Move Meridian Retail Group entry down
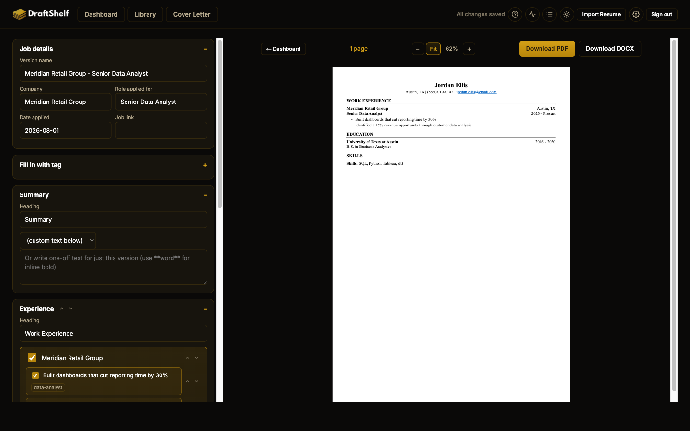The width and height of the screenshot is (690, 431). [196, 358]
